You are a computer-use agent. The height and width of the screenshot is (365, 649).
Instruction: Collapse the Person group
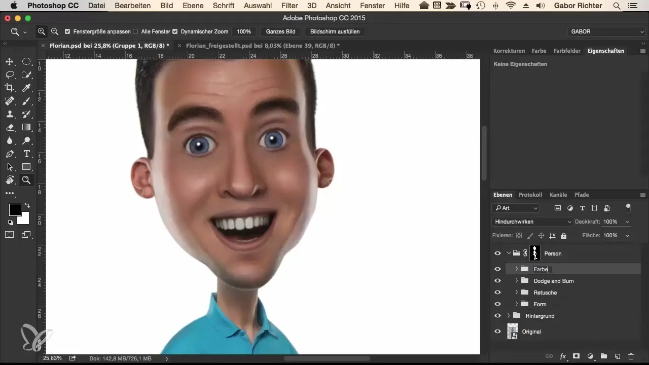pyautogui.click(x=509, y=253)
